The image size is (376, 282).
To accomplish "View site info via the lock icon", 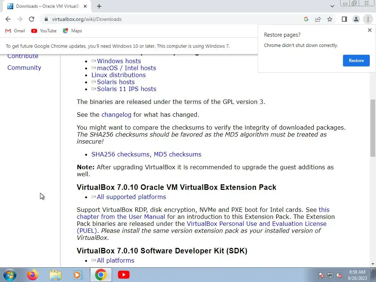I will click(x=46, y=19).
